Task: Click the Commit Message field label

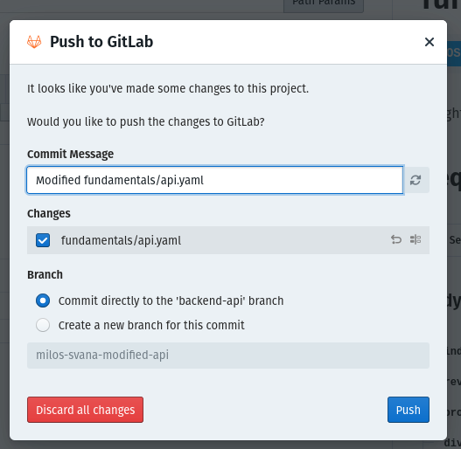Action: click(70, 154)
